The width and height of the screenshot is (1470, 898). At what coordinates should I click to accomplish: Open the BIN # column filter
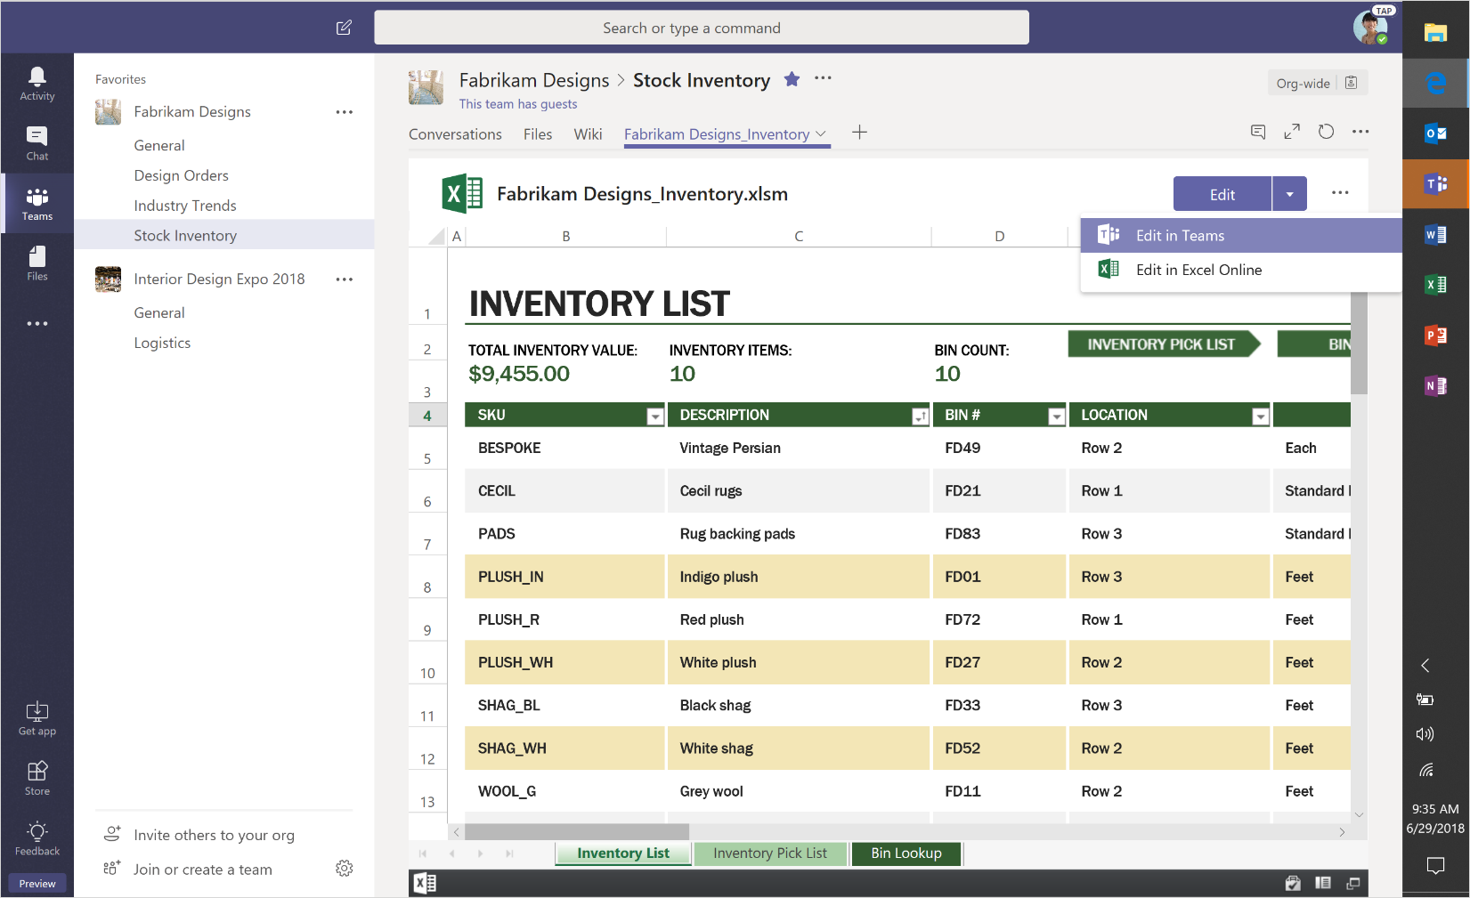click(1056, 416)
